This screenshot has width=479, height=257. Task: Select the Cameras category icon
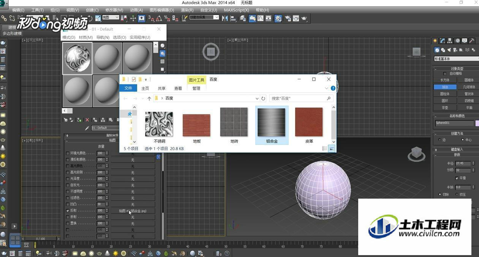click(455, 50)
